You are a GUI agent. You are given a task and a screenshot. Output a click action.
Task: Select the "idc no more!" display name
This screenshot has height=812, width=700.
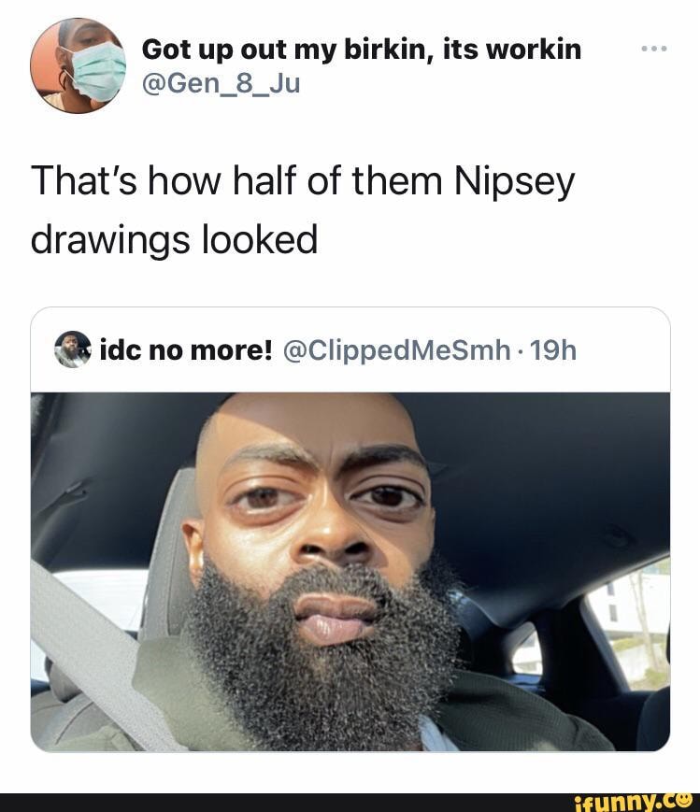pos(185,350)
